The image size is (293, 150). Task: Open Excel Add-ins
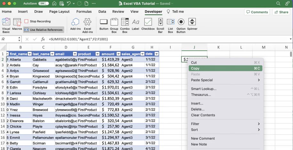(x=87, y=25)
